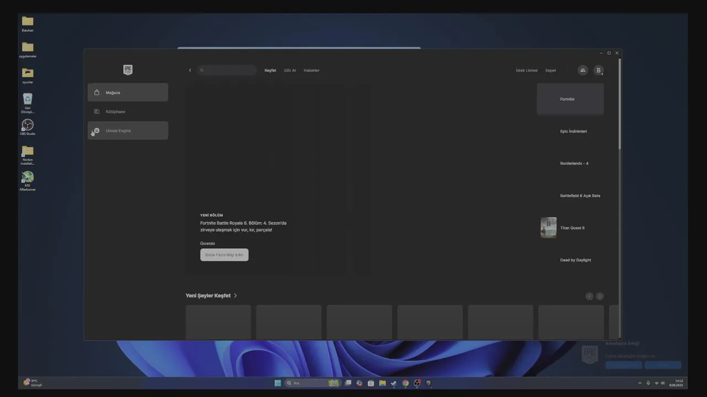Open Steam from the taskbar
707x397 pixels.
[x=394, y=383]
